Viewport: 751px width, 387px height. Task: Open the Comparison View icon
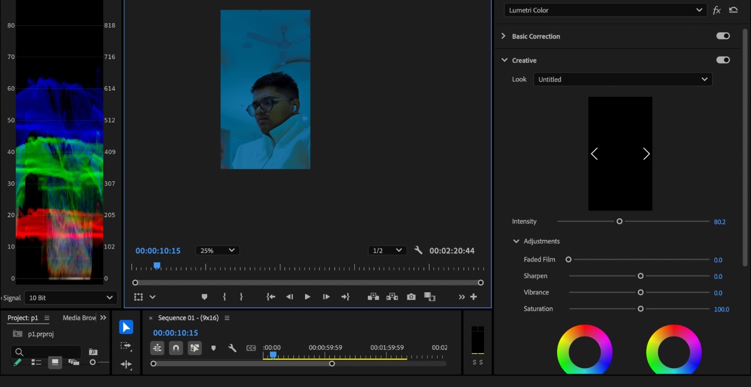[430, 297]
